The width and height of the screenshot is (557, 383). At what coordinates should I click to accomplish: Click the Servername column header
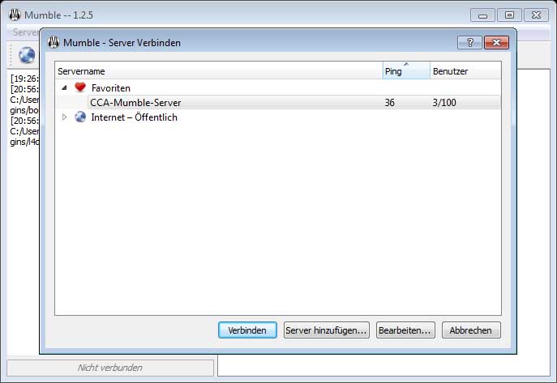click(218, 71)
